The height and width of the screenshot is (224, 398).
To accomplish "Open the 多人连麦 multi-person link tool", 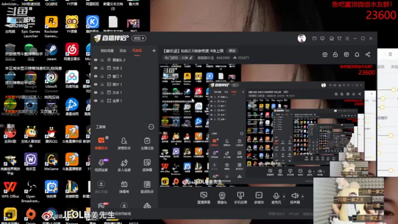I will 124,165.
